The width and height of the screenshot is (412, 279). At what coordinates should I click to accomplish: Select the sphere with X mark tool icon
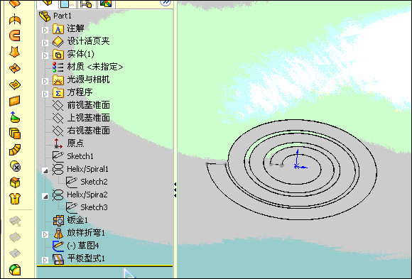[x=15, y=166]
